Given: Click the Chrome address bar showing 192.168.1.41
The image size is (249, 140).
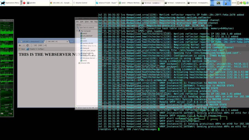Looking at the screenshot, I should pos(53,45).
